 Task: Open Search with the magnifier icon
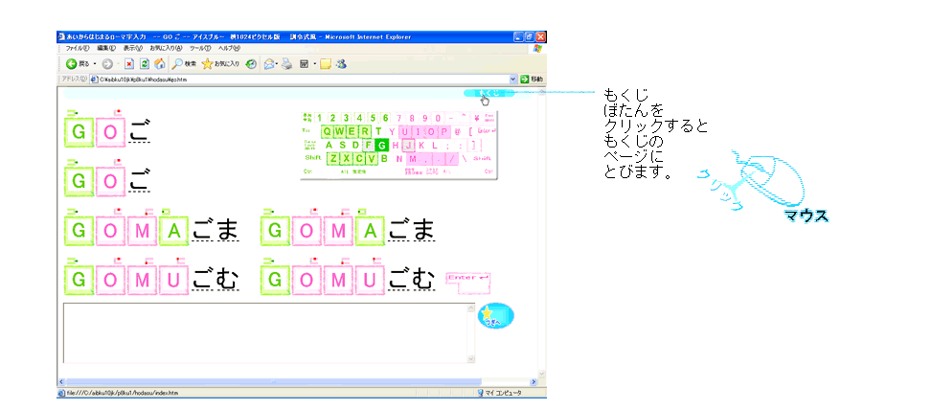point(178,63)
